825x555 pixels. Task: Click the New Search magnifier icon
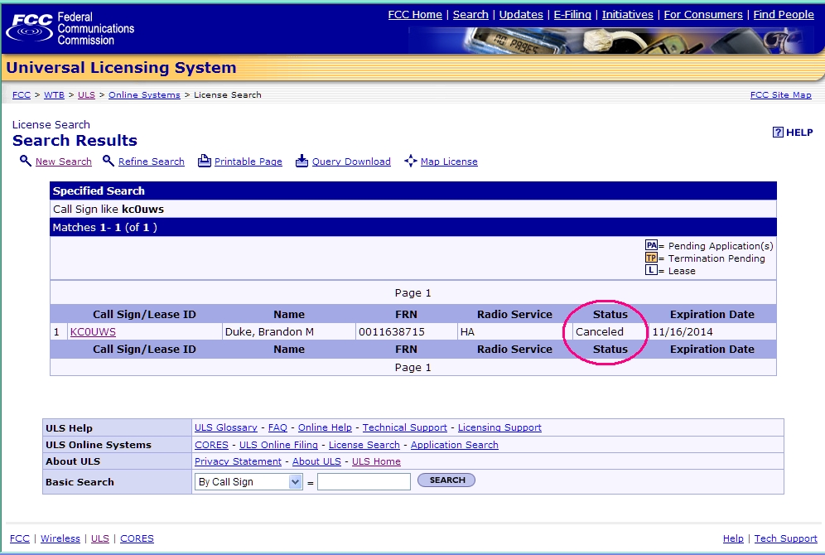pyautogui.click(x=25, y=161)
